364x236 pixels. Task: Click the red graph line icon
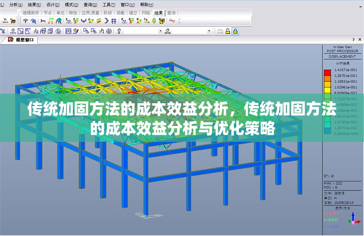point(172,21)
